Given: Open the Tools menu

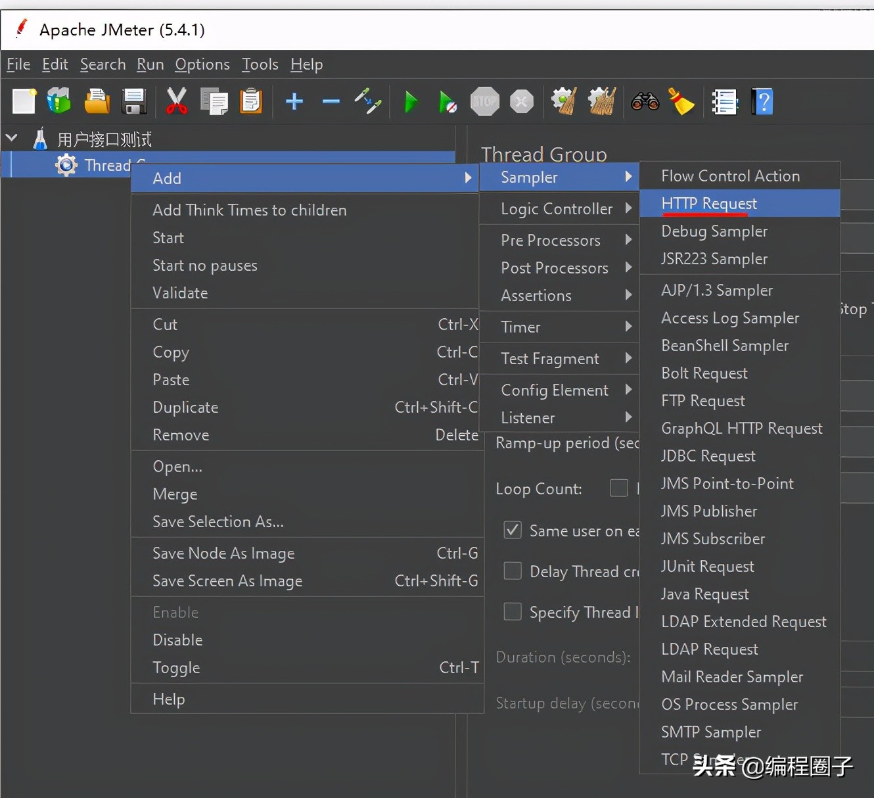Looking at the screenshot, I should coord(260,64).
